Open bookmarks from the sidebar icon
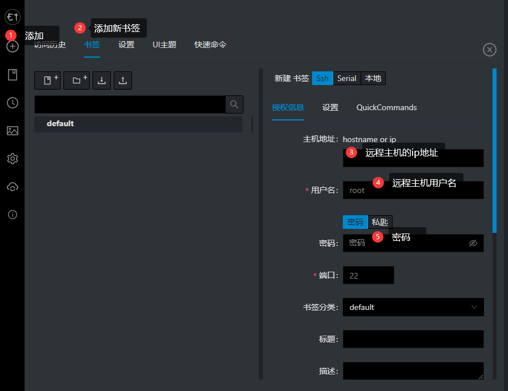Screen dimensions: 508x391 point(13,75)
